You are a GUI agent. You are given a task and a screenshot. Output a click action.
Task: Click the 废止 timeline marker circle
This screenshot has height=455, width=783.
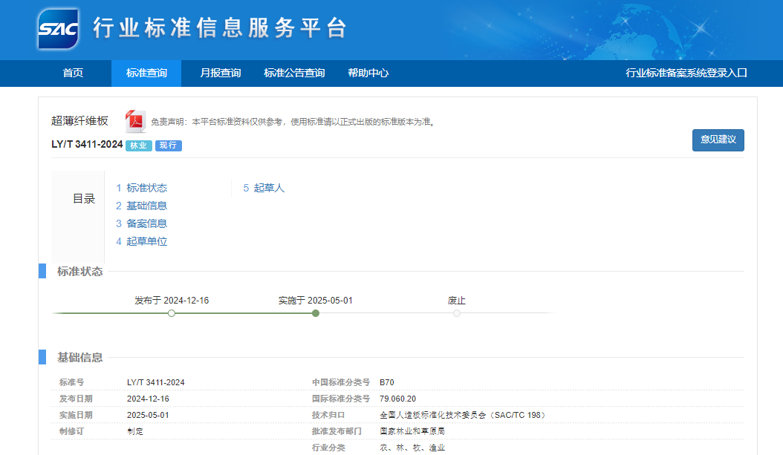(x=457, y=313)
